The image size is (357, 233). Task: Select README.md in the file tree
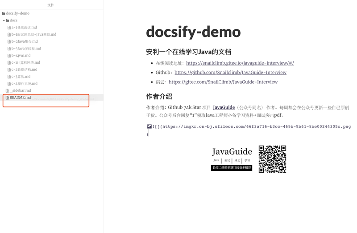pos(20,98)
